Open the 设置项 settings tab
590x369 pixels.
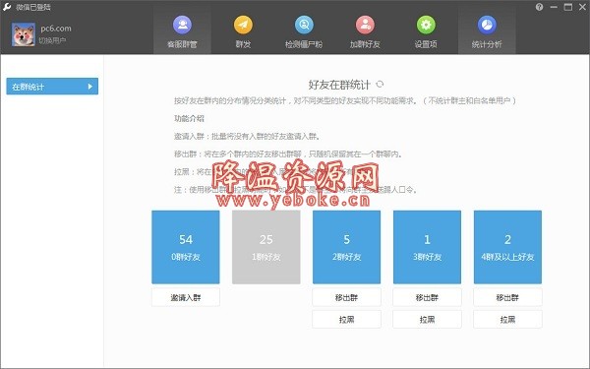tap(426, 31)
